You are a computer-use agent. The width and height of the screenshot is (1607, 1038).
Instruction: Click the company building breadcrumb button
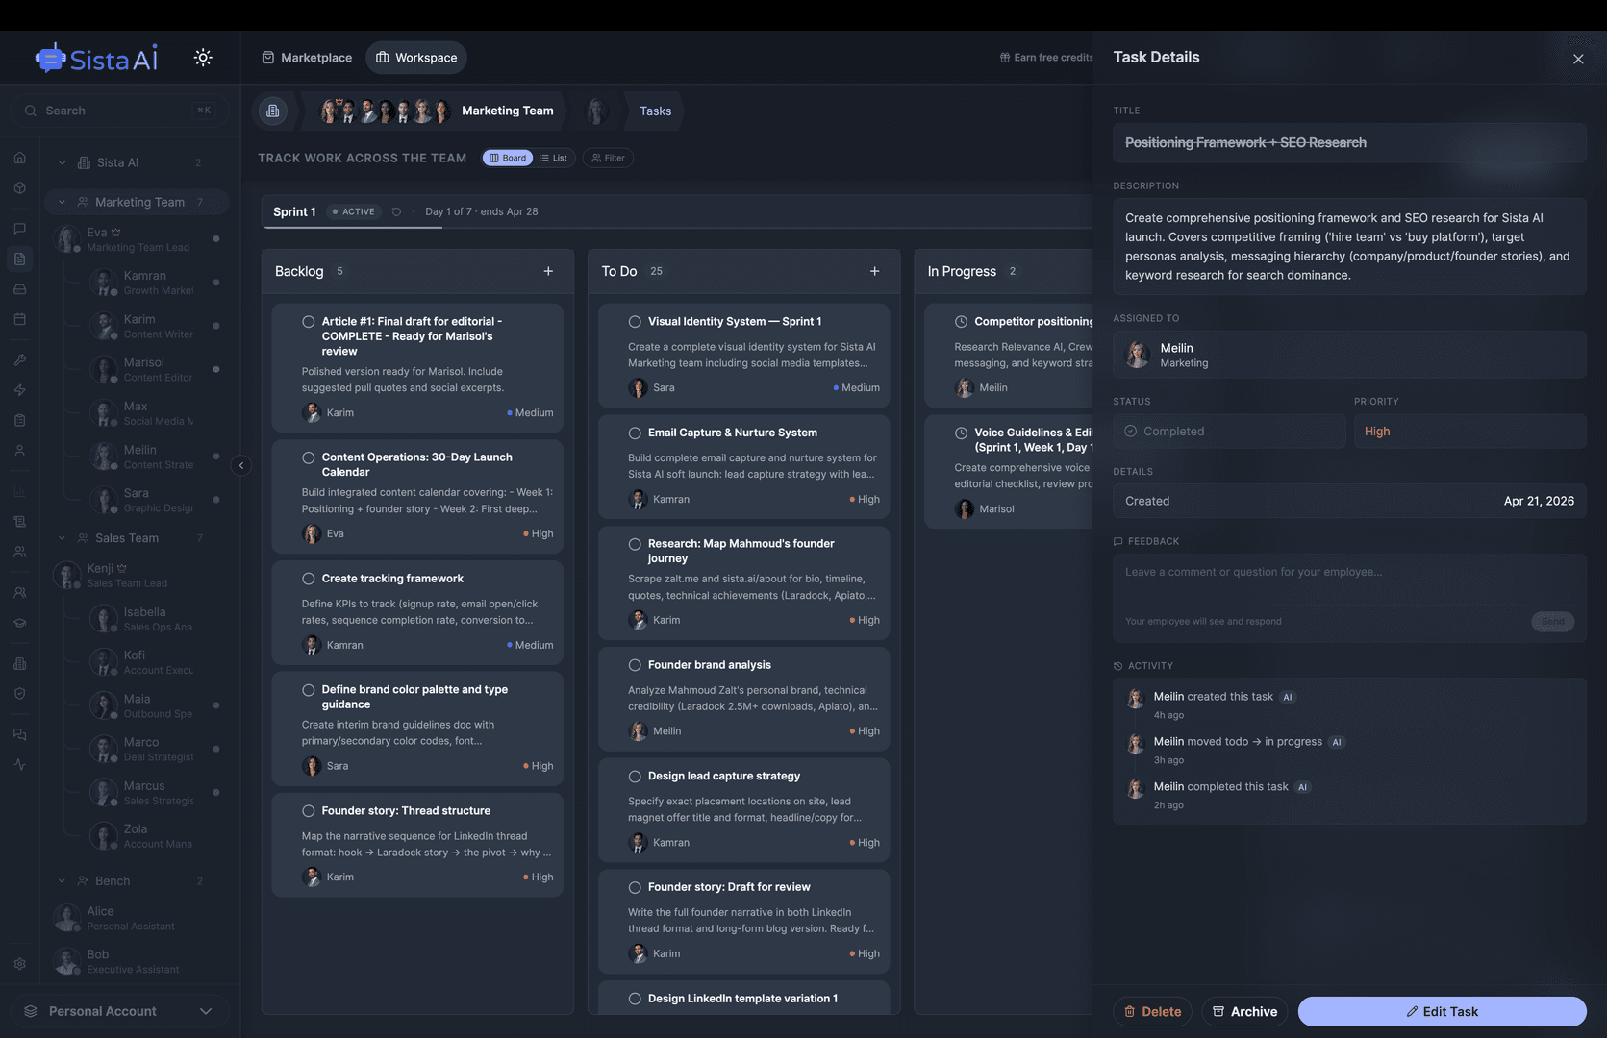point(273,111)
